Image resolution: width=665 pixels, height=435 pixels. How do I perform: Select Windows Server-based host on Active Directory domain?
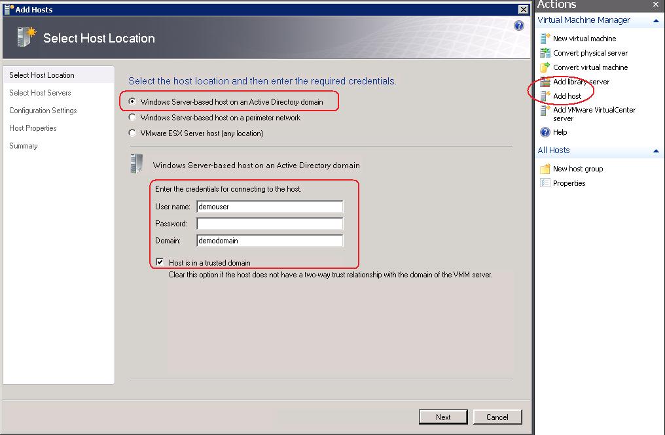tap(132, 102)
